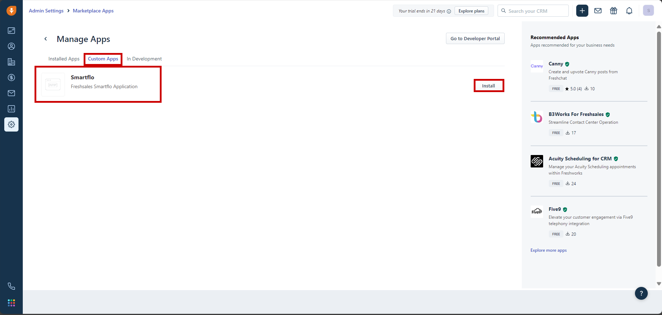Open the notifications bell icon
The image size is (662, 315).
click(x=629, y=11)
